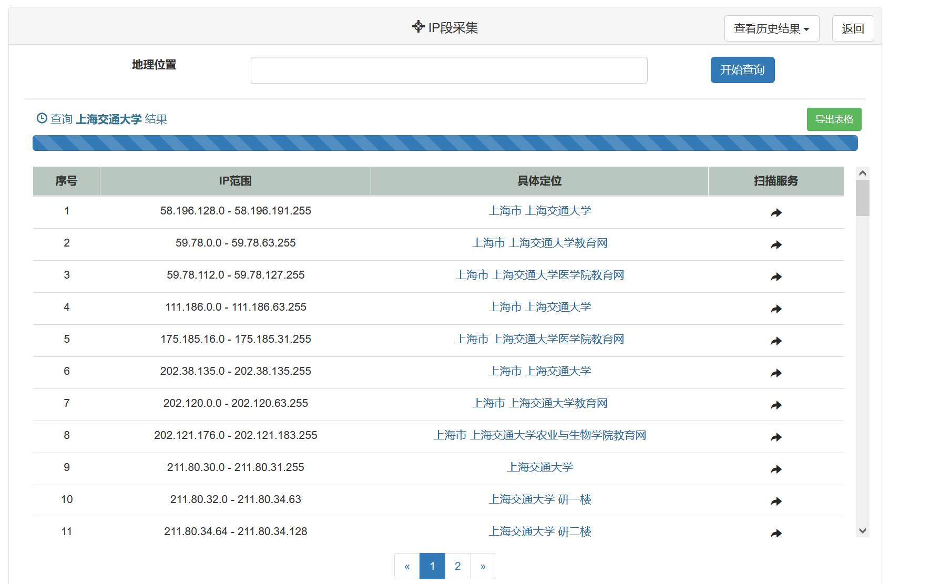Click share arrow for row 10
Image resolution: width=941 pixels, height=584 pixels.
tap(776, 501)
